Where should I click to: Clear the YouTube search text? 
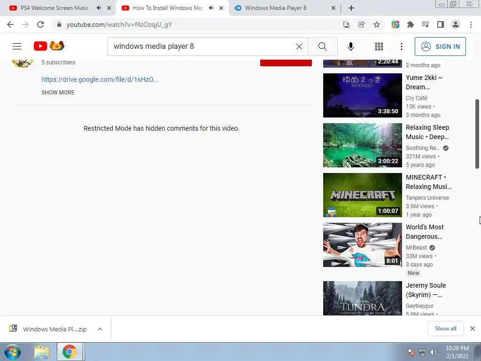299,47
